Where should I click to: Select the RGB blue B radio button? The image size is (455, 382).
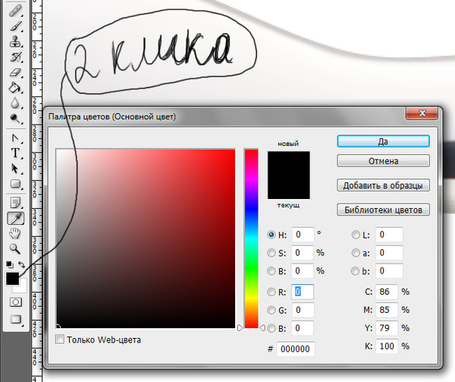click(271, 328)
